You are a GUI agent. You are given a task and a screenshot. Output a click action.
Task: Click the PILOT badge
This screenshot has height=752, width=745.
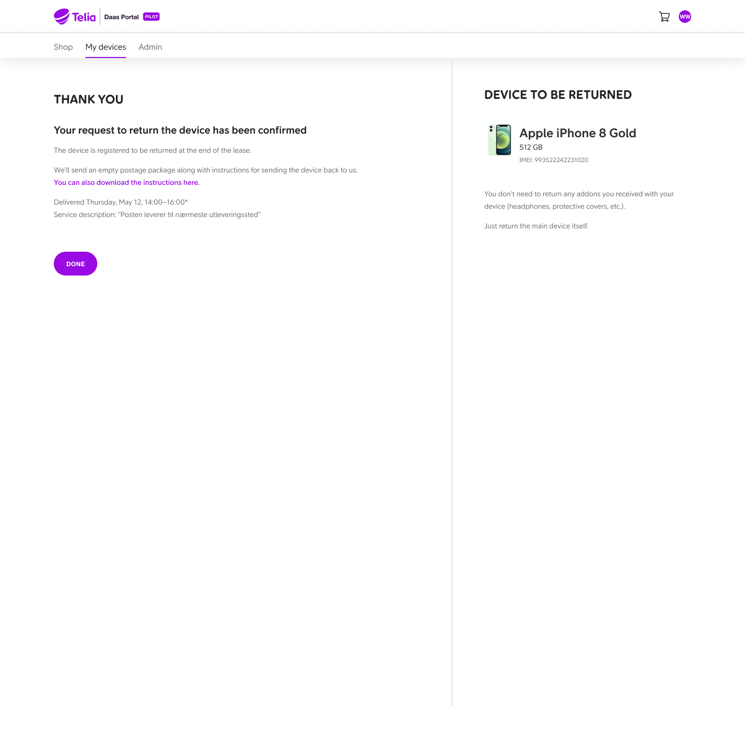coord(152,17)
